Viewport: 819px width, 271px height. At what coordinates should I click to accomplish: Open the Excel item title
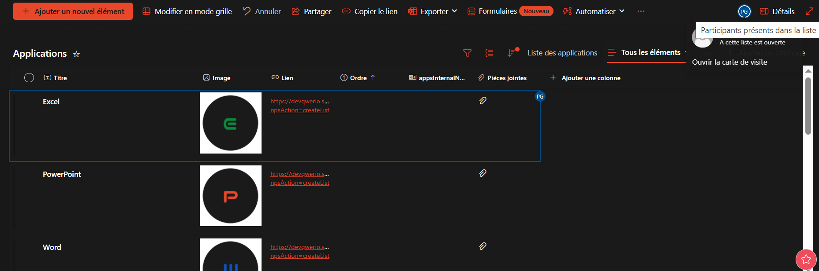[51, 102]
